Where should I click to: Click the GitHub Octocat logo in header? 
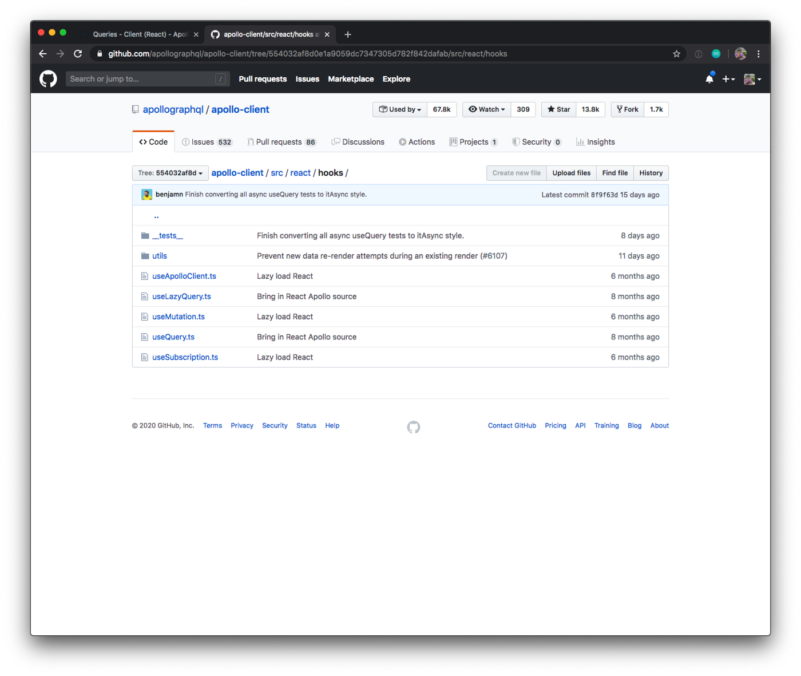[x=48, y=79]
